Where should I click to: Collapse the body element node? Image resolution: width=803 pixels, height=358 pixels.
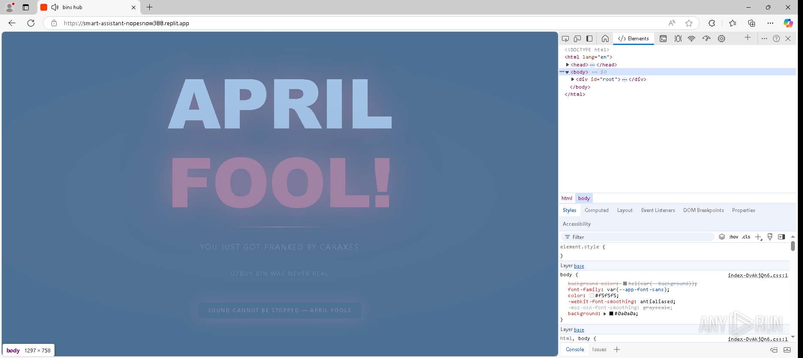pos(567,72)
